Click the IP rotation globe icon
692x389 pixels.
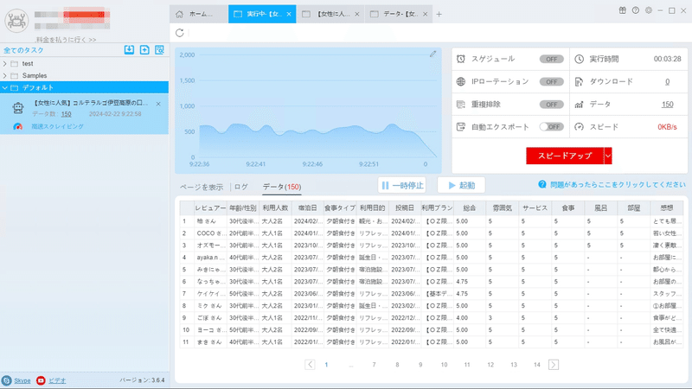point(461,81)
